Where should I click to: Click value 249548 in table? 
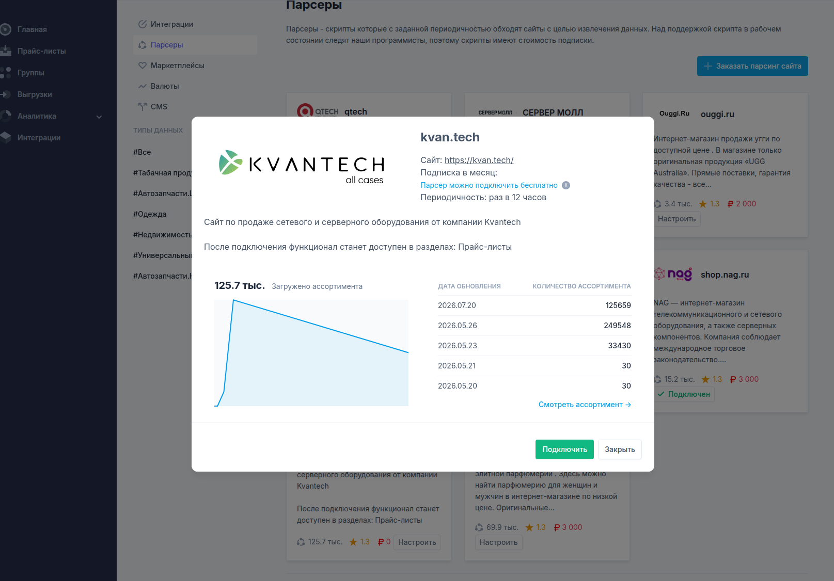click(x=617, y=326)
